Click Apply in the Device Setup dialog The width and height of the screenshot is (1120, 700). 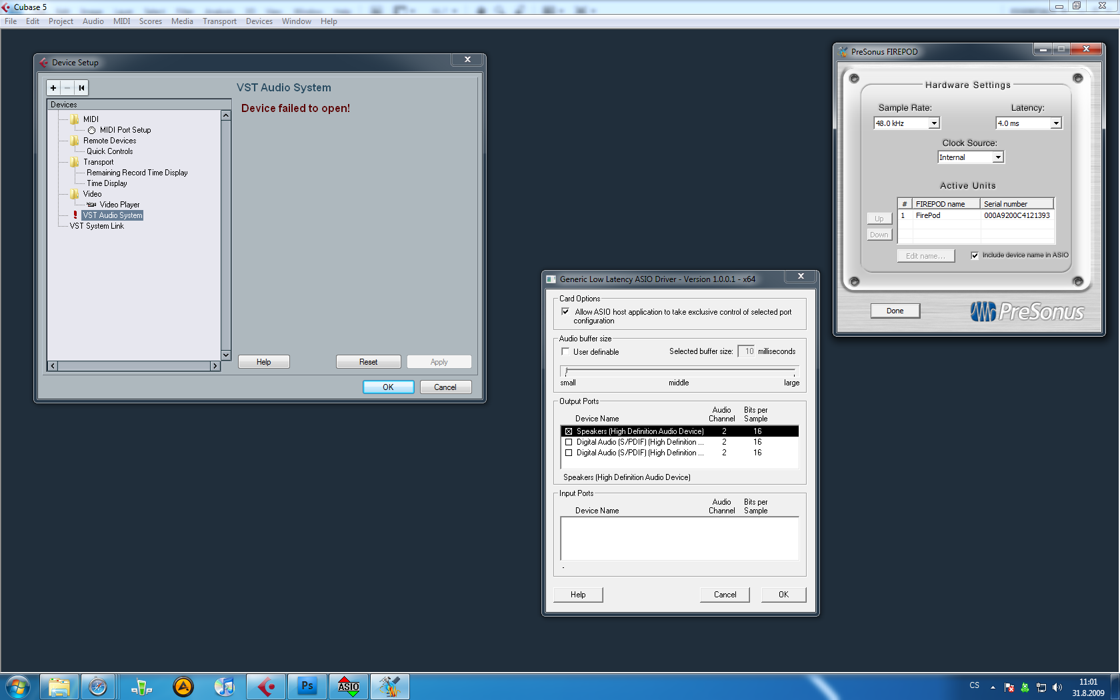[x=439, y=361]
